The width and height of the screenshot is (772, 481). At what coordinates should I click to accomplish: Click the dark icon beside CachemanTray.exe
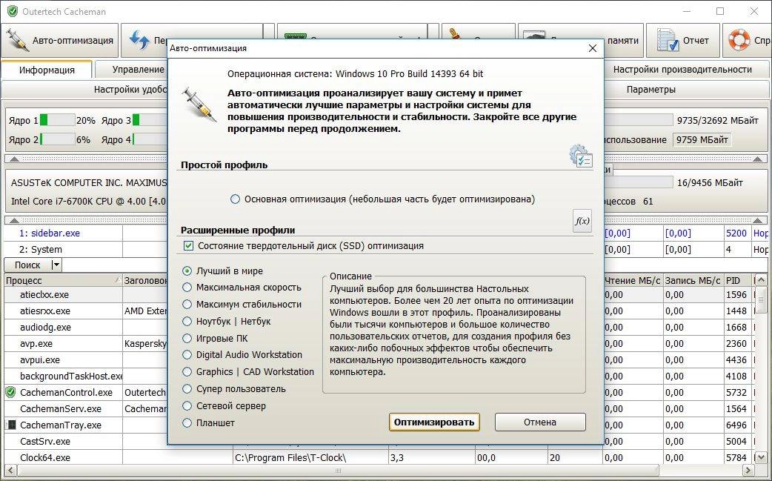tap(11, 425)
